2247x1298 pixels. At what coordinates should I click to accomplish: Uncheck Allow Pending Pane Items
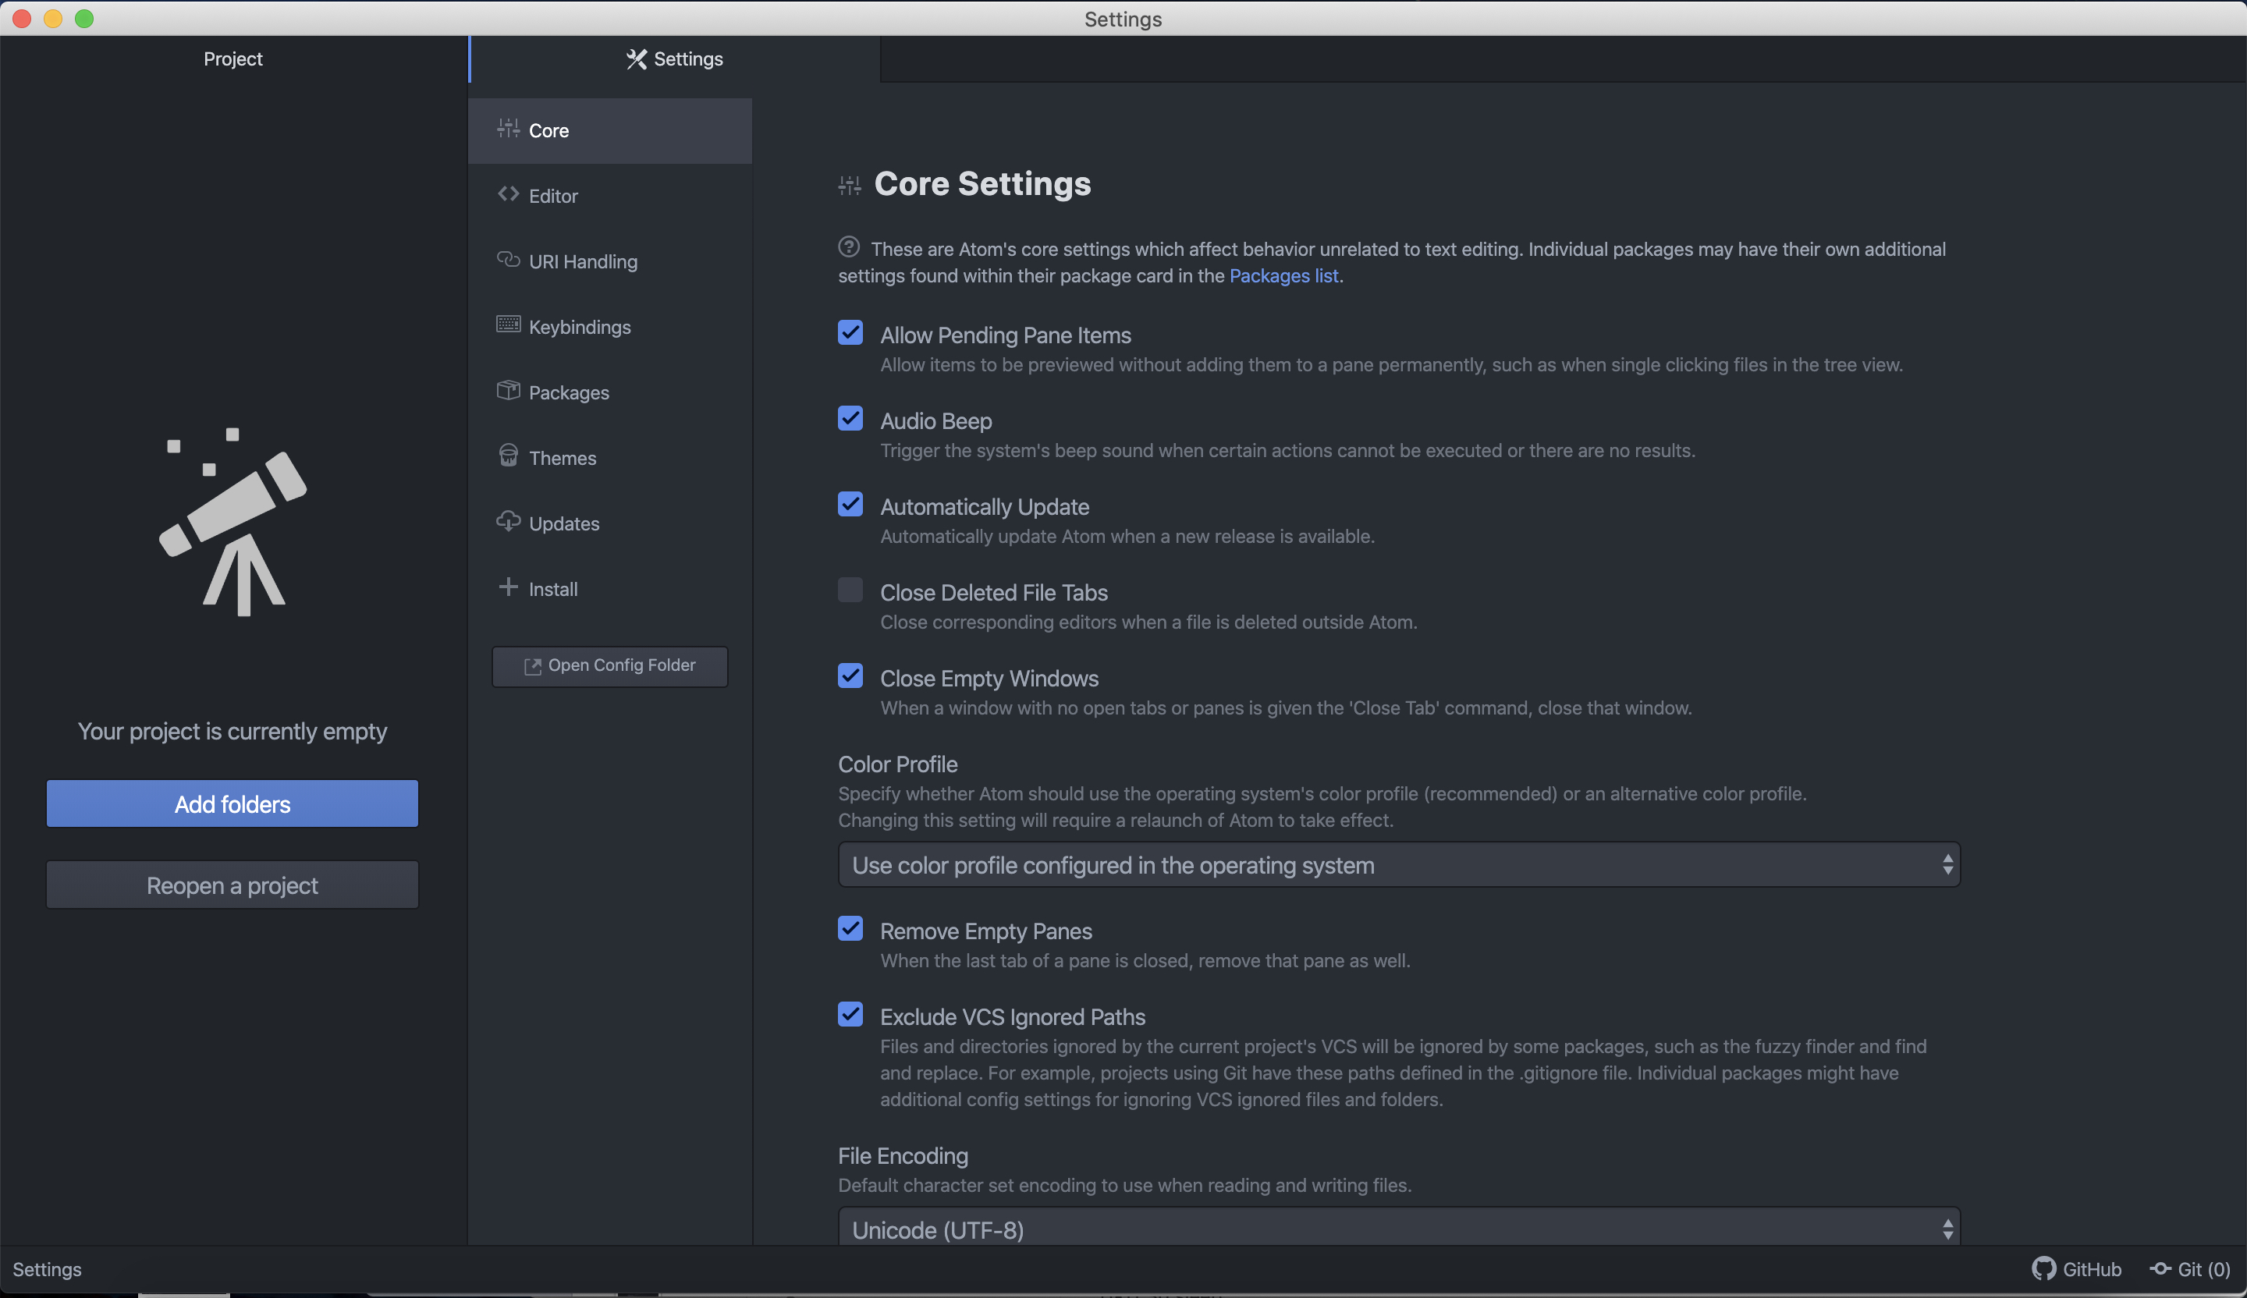tap(850, 332)
